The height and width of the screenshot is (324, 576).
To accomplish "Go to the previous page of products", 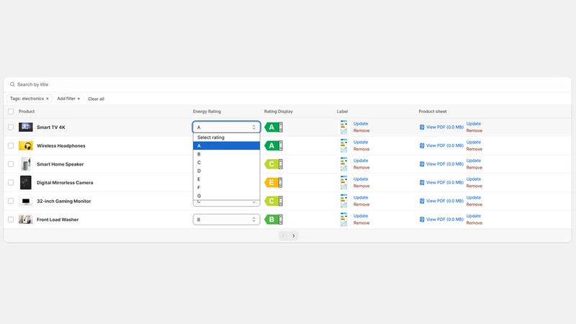I will pyautogui.click(x=283, y=236).
